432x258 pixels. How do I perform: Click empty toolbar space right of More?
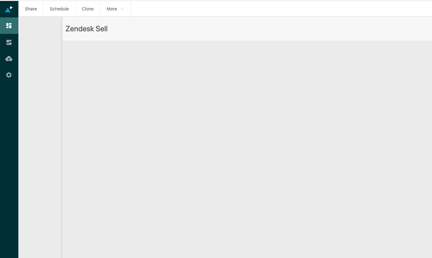[x=279, y=9]
